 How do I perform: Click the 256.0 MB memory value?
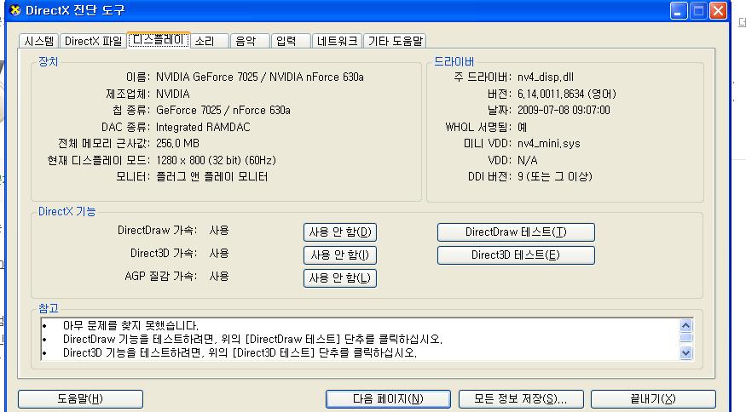click(177, 144)
